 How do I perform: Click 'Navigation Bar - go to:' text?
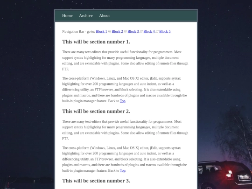(78, 31)
